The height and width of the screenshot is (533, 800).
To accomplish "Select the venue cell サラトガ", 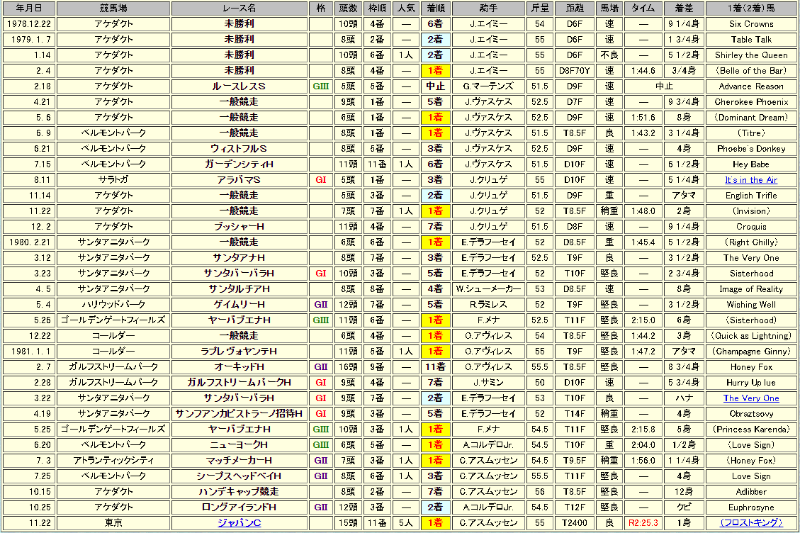I will [x=113, y=180].
